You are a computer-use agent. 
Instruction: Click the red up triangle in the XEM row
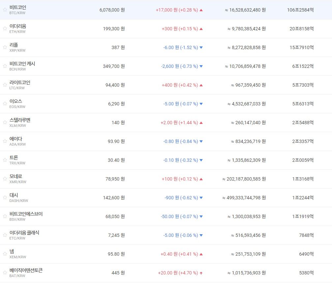tap(201, 254)
